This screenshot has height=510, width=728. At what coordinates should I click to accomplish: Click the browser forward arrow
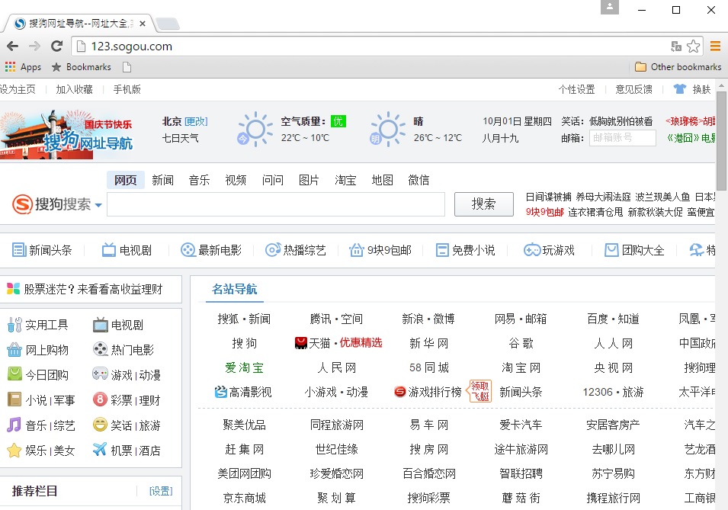click(35, 46)
